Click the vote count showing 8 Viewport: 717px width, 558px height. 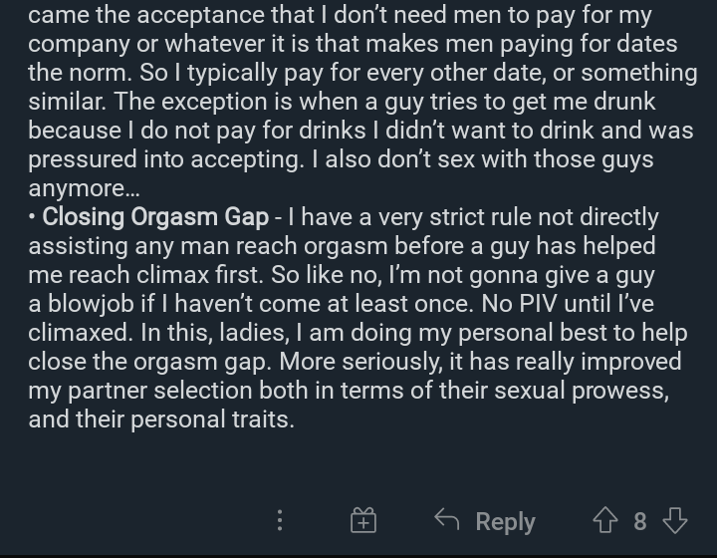640,521
